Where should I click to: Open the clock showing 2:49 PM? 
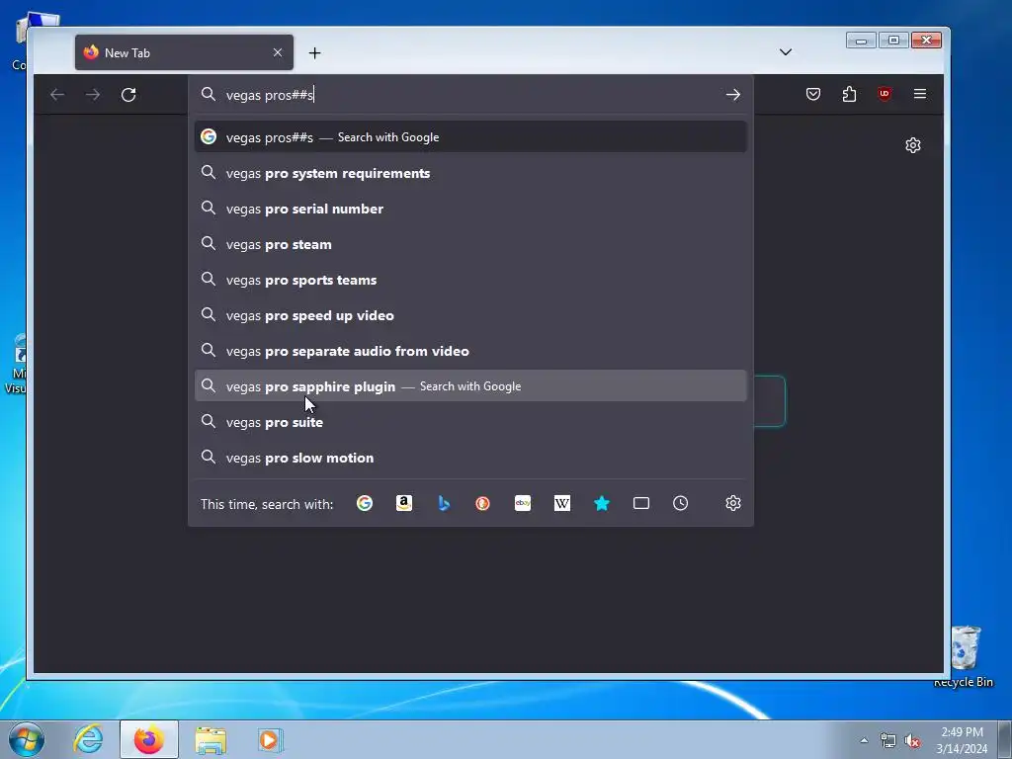(962, 739)
